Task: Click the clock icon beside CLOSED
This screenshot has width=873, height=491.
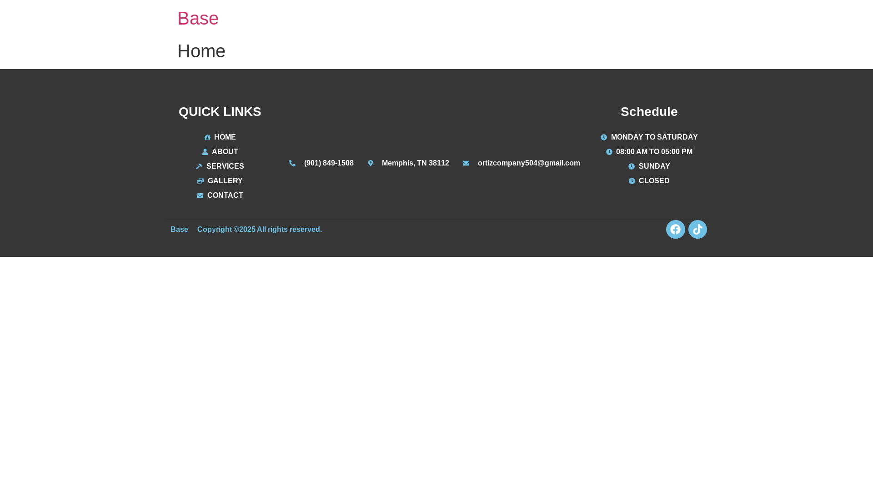Action: [x=632, y=181]
